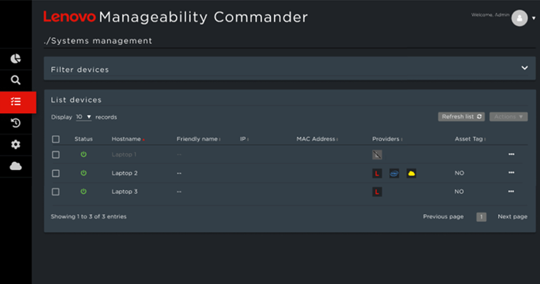Click the Admin user avatar icon
This screenshot has width=540, height=284.
tap(519, 18)
